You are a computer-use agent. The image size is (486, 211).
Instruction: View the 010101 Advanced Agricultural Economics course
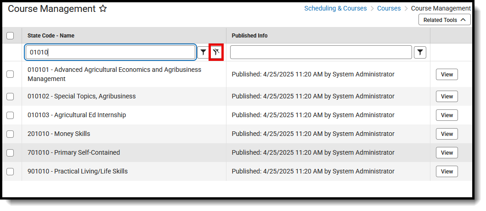tap(446, 75)
